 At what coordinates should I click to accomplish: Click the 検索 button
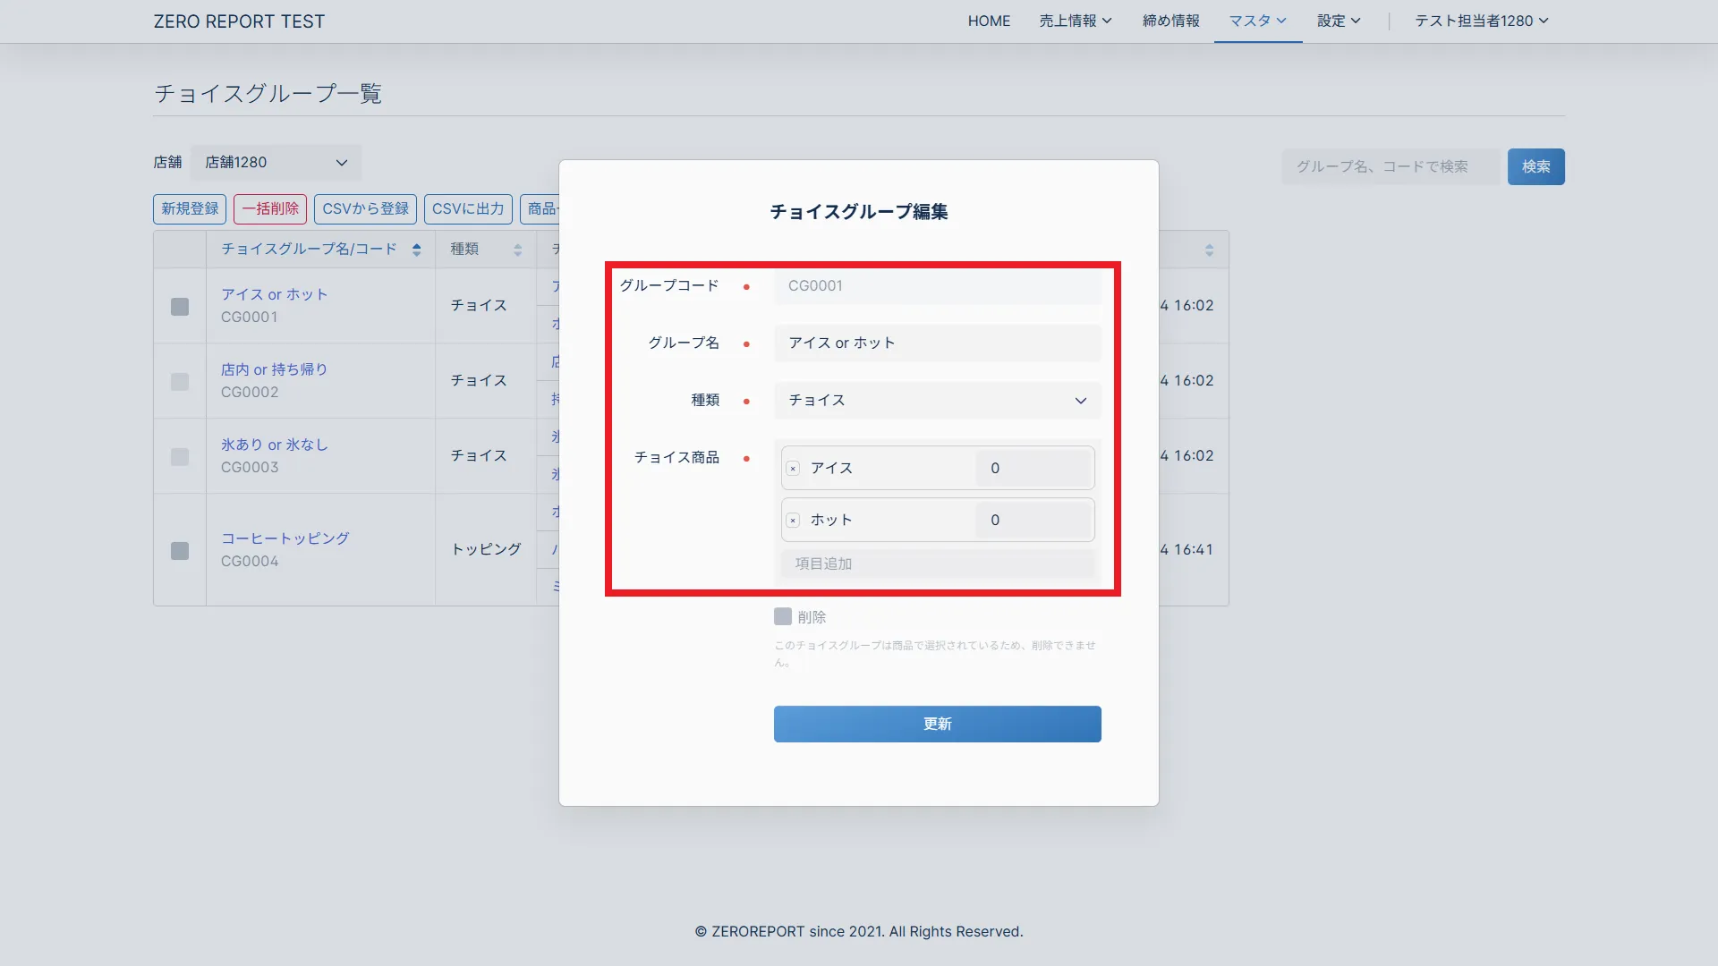pos(1535,166)
